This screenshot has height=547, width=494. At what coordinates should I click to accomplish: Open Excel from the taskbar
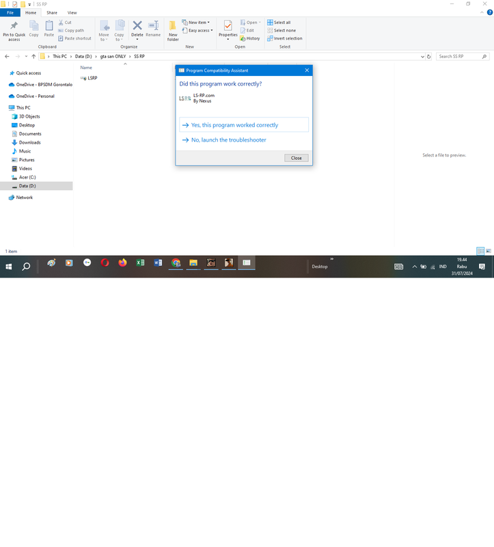(x=140, y=263)
